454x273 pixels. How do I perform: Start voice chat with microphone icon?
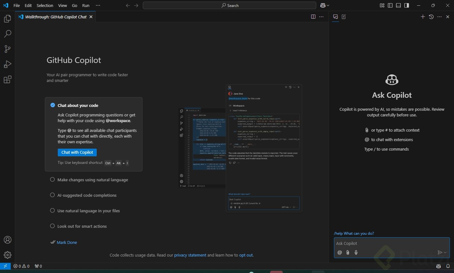356,252
